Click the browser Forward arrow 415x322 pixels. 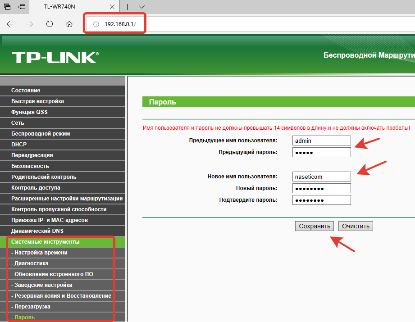(x=30, y=24)
